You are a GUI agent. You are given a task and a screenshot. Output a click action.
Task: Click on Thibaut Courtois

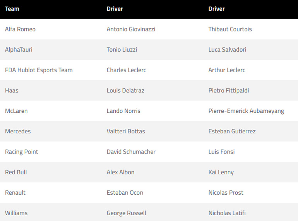230,29
